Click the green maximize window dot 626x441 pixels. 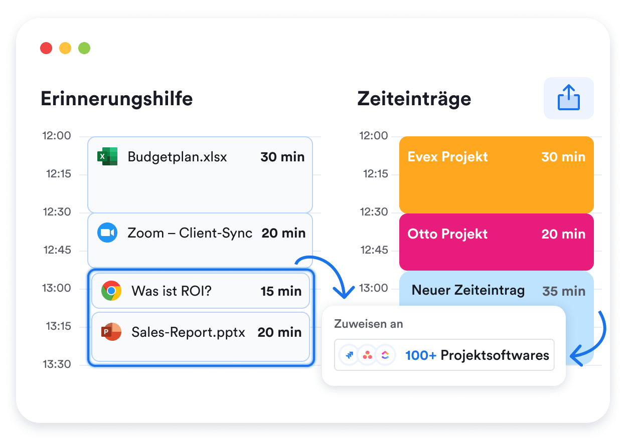pos(84,48)
